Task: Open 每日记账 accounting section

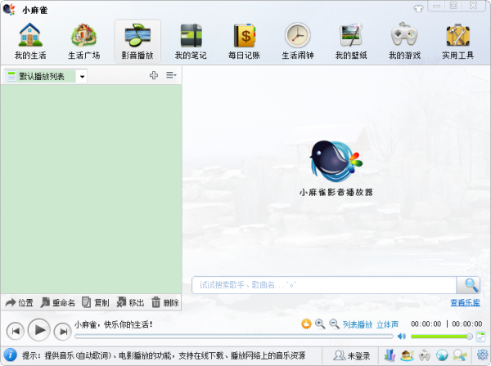Action: tap(244, 42)
